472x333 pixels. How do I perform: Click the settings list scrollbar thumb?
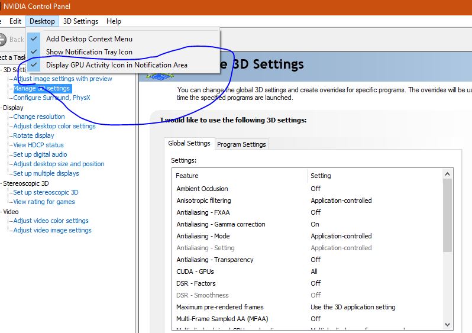click(447, 215)
